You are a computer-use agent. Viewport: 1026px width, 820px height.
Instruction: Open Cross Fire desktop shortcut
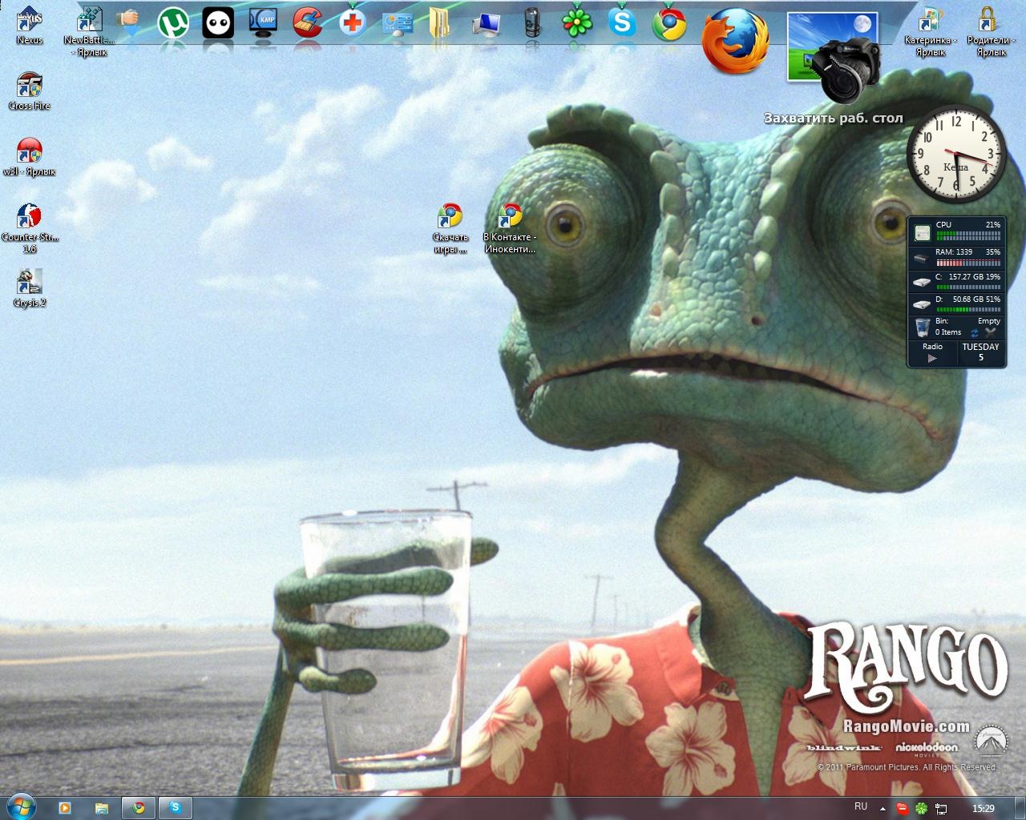pyautogui.click(x=30, y=86)
